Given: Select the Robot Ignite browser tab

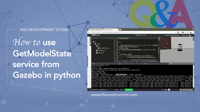Looking at the screenshot, I should (111, 30).
